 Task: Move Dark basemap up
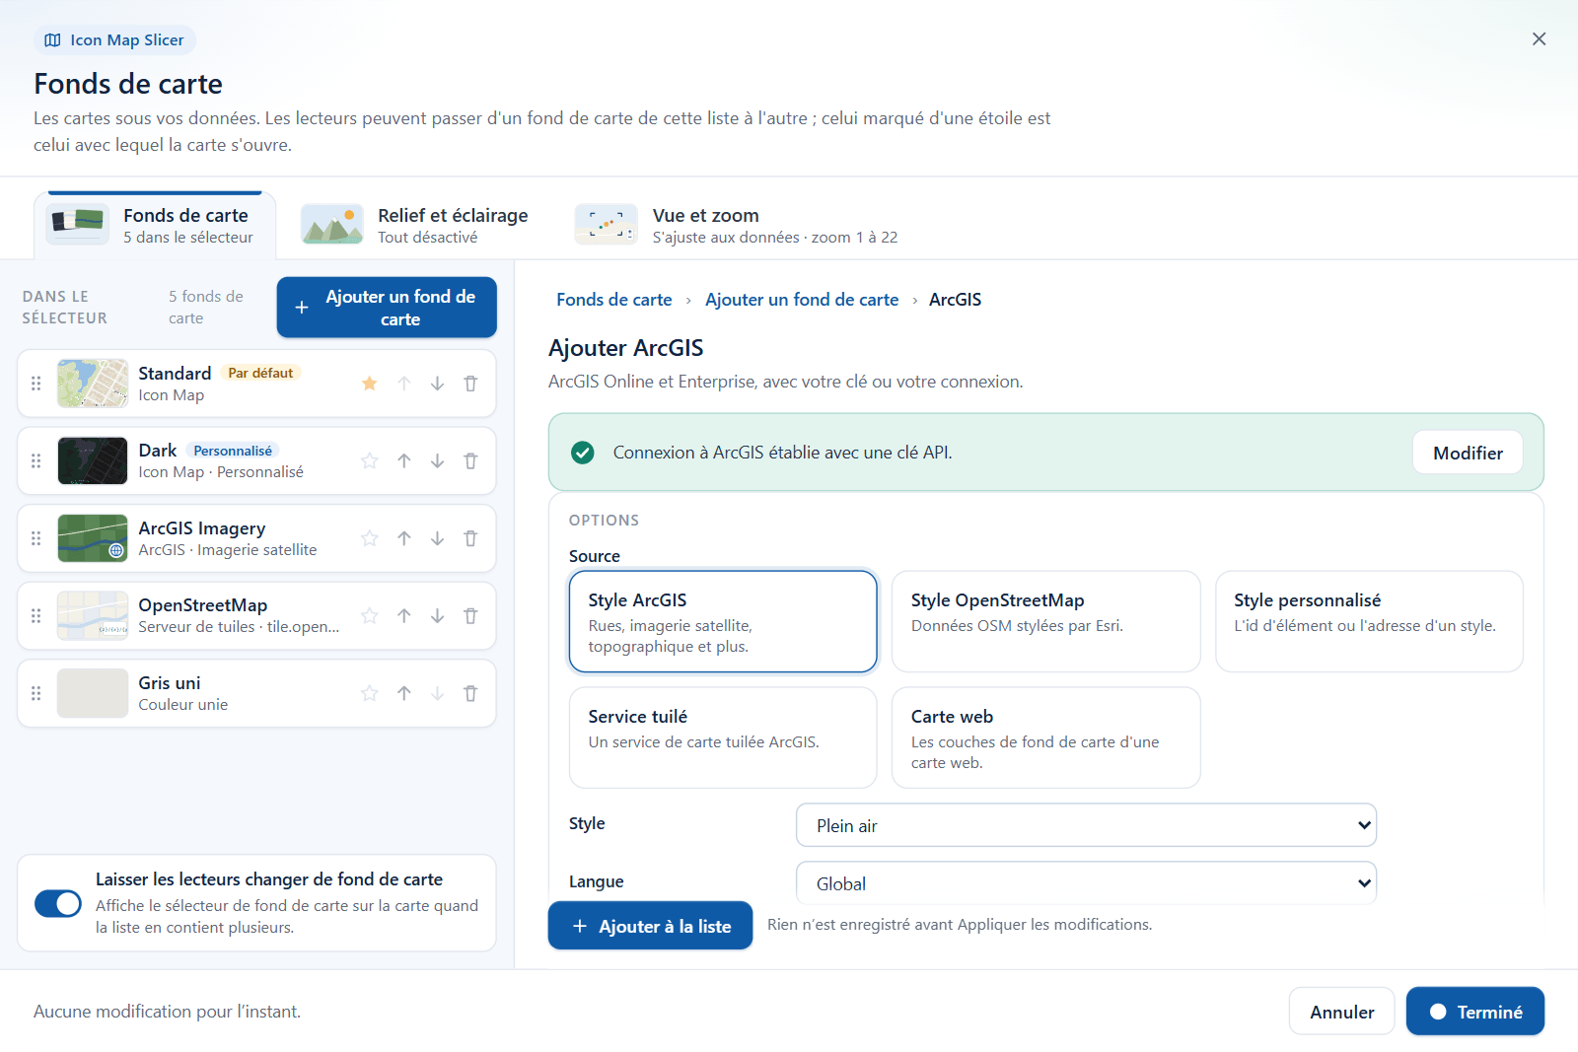point(404,460)
